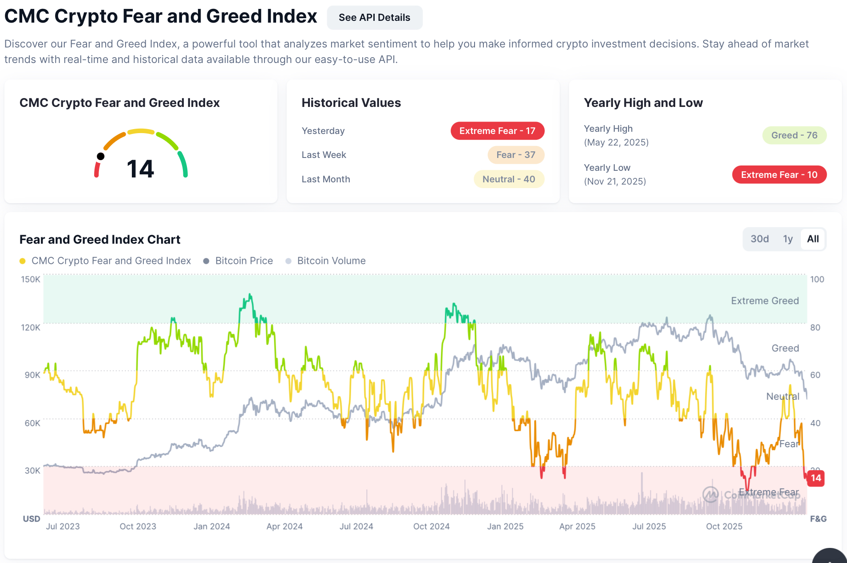This screenshot has height=563, width=847.
Task: Toggle CMC Crypto Fear and Greed Index legend
Action: tap(105, 261)
